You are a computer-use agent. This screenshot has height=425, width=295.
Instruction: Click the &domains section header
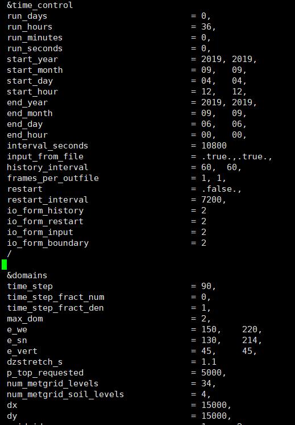click(x=27, y=275)
